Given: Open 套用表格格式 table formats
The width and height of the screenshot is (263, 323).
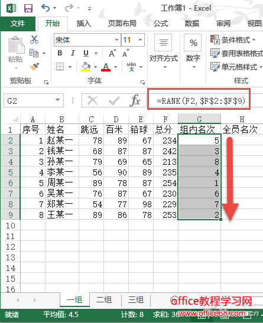Looking at the screenshot, I should (236, 53).
